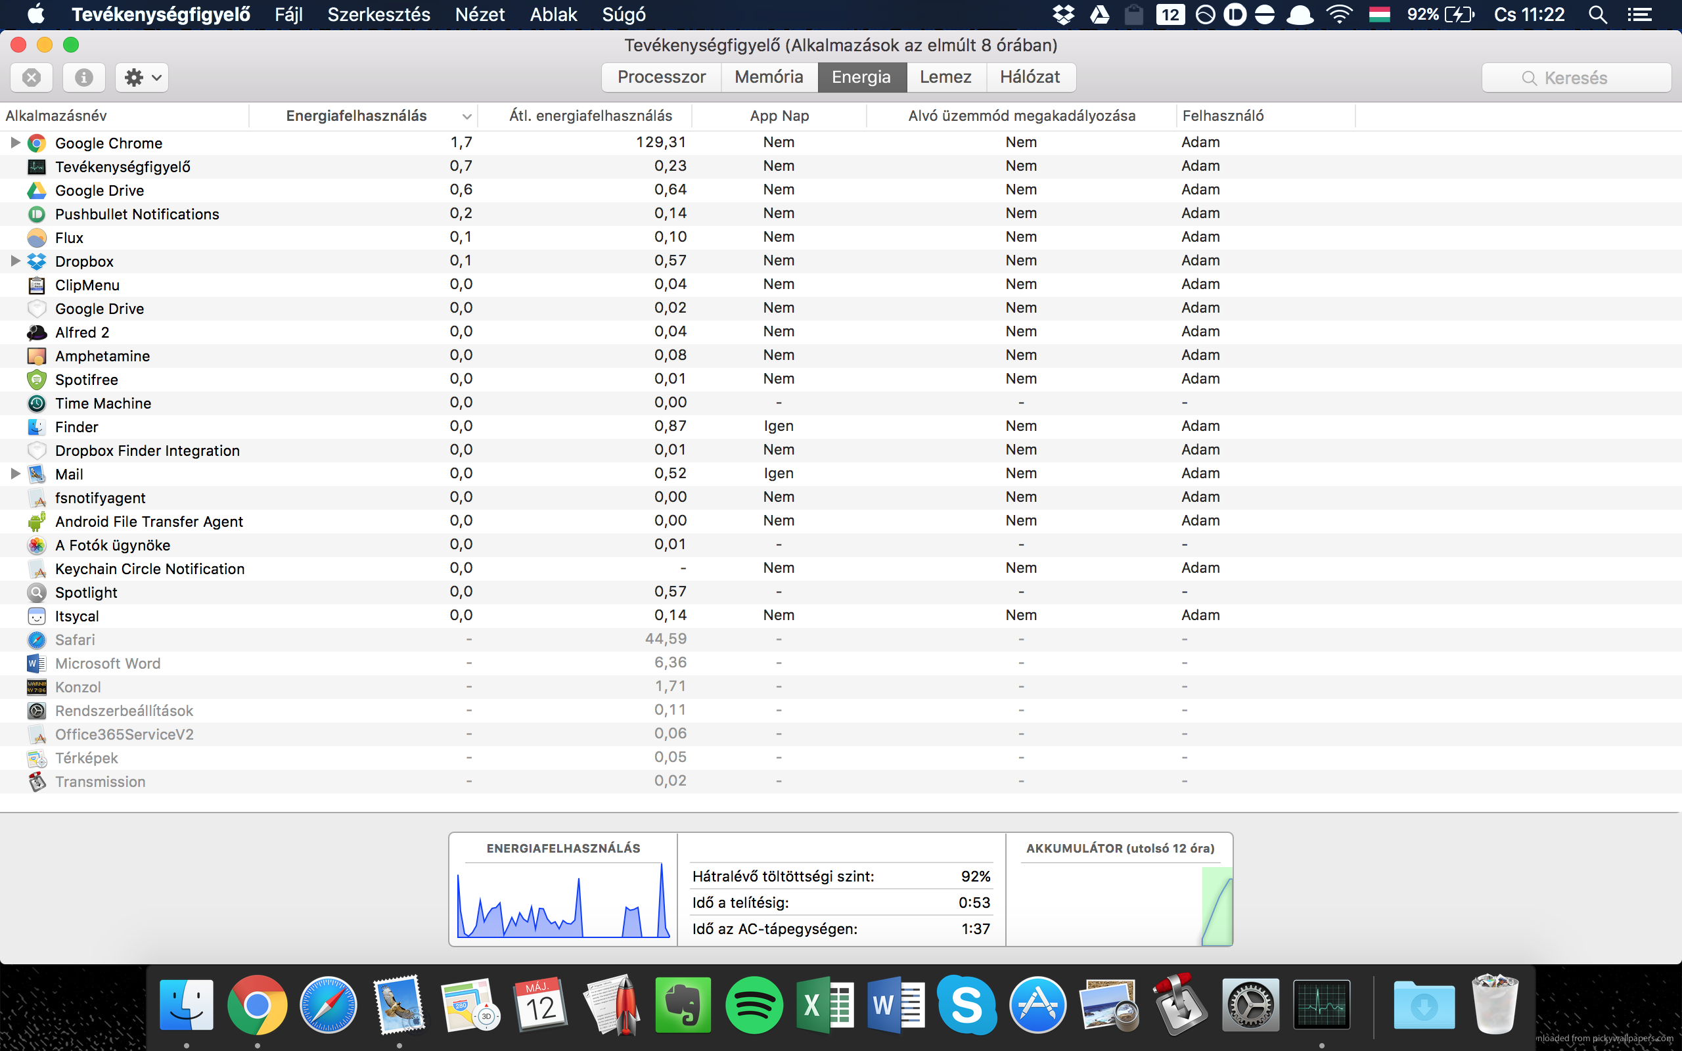Click the quit process toolbar button

pos(32,77)
